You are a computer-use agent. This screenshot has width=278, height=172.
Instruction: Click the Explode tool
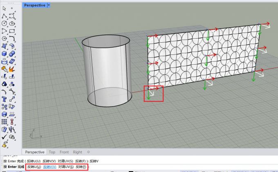point(12,69)
